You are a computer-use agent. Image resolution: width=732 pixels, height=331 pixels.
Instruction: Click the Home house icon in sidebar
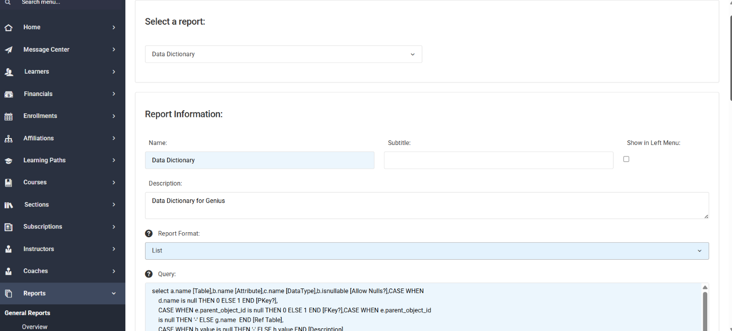click(8, 27)
